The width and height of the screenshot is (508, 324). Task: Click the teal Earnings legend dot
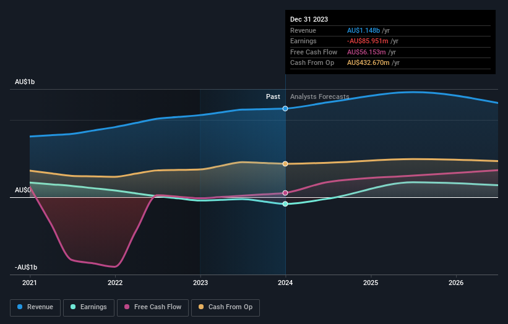point(73,307)
